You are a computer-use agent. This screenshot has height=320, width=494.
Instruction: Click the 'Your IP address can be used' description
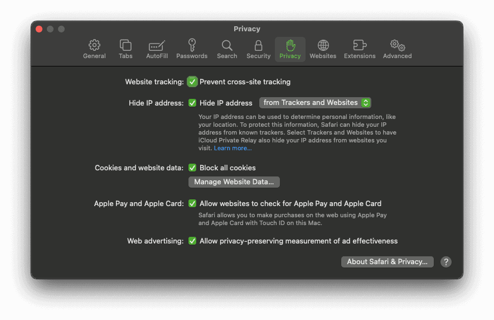point(297,132)
